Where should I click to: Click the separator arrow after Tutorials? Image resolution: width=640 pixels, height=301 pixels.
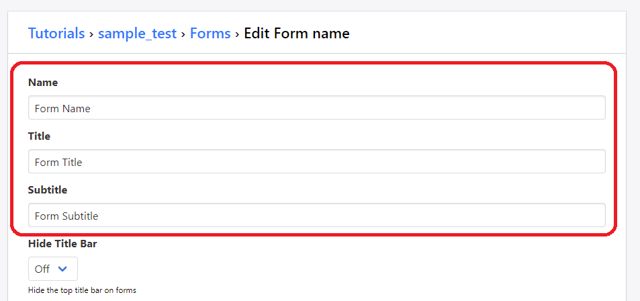pyautogui.click(x=91, y=33)
